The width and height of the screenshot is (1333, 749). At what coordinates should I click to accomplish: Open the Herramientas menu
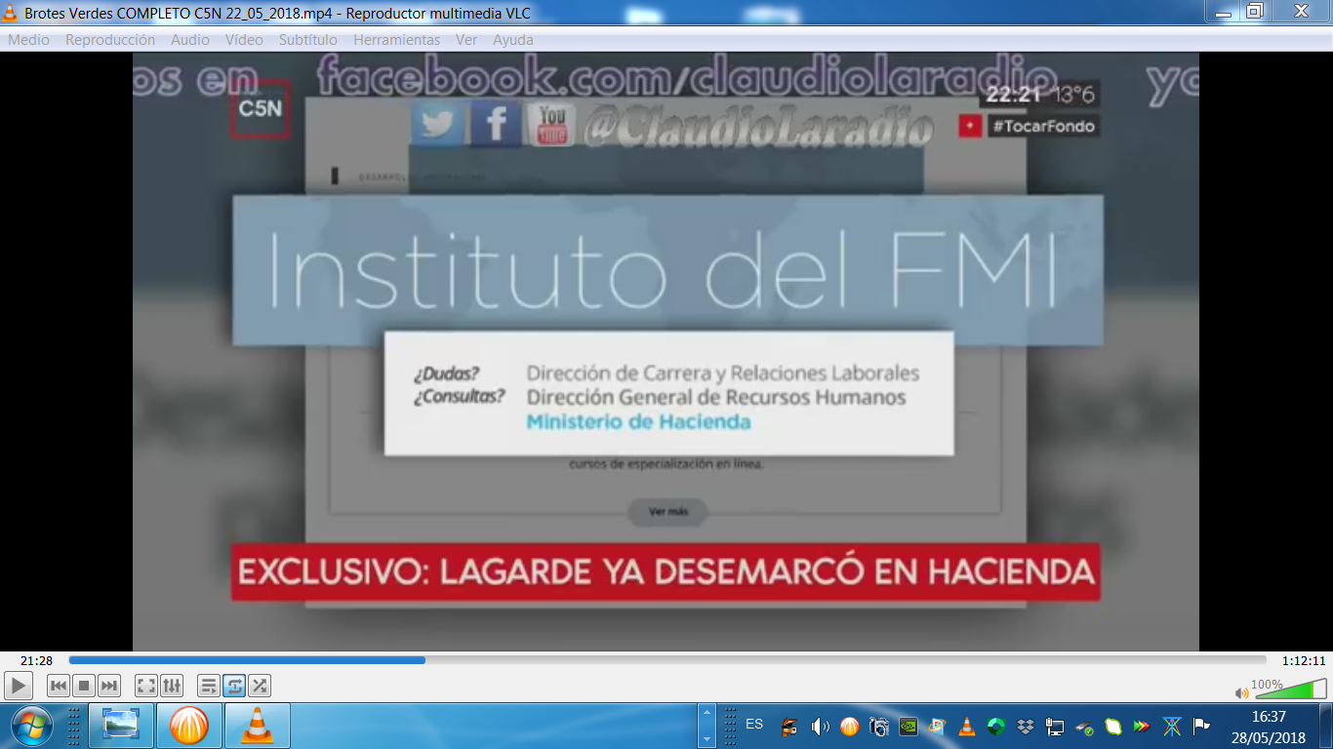[x=397, y=40]
